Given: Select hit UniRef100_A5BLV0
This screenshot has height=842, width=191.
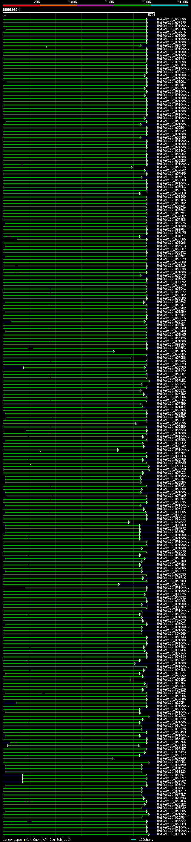Looking at the screenshot, I should coord(171,19).
